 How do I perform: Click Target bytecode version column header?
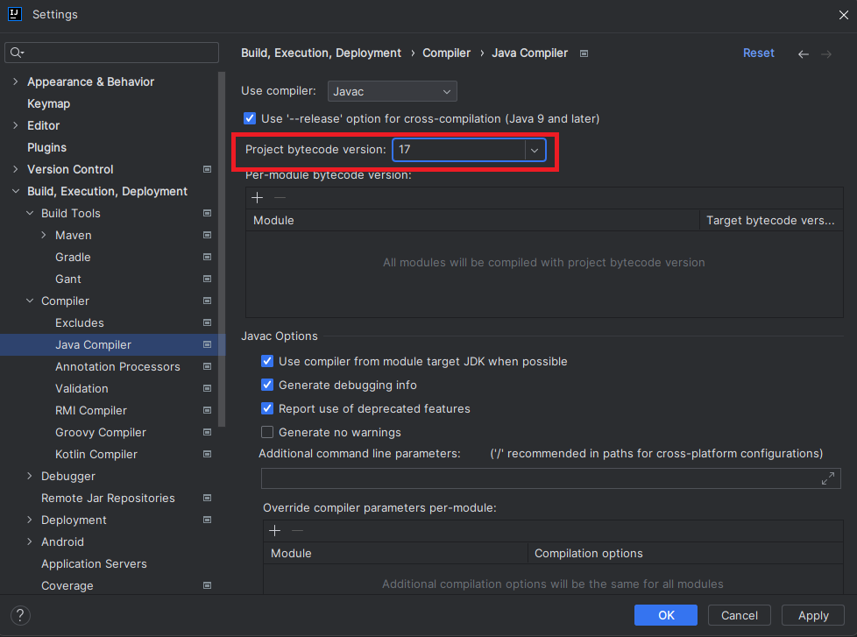pos(770,220)
